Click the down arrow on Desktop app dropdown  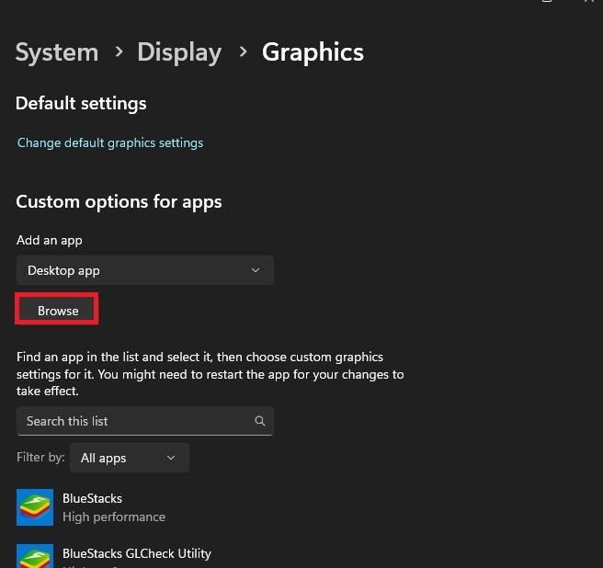[256, 270]
